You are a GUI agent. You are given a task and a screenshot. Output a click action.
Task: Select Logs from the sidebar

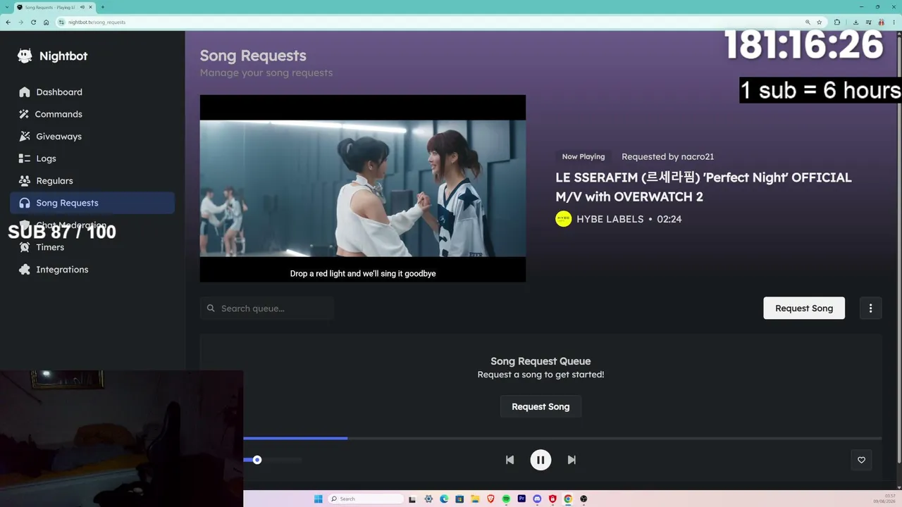(x=92, y=158)
